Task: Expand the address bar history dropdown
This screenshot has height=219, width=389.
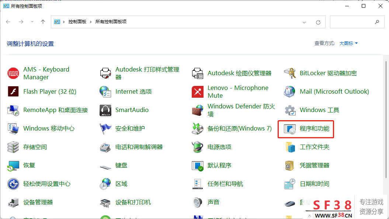Action: (304, 22)
